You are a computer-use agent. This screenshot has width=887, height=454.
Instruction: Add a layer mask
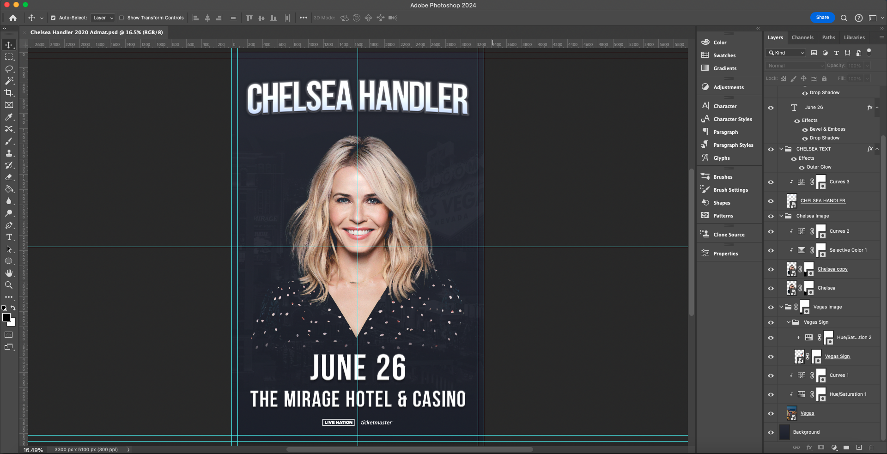tap(821, 447)
